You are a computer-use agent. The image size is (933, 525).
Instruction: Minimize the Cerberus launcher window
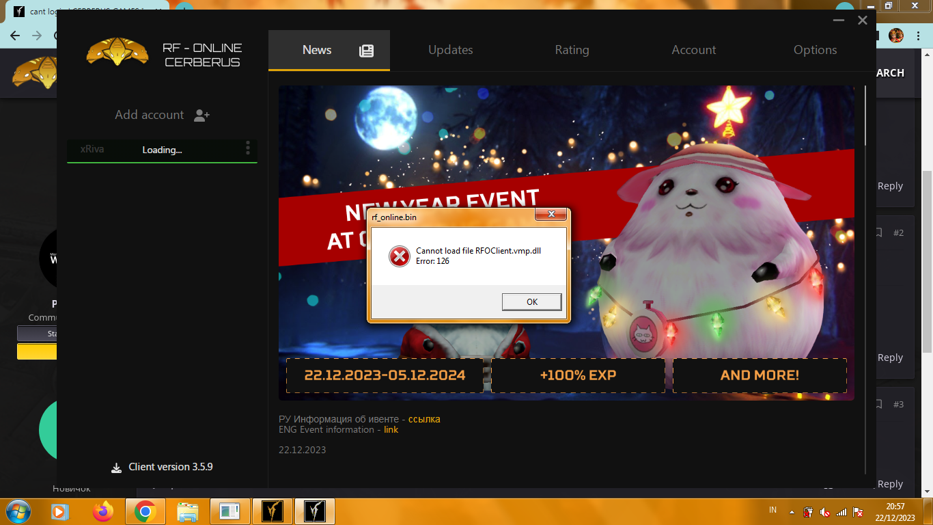pos(839,21)
